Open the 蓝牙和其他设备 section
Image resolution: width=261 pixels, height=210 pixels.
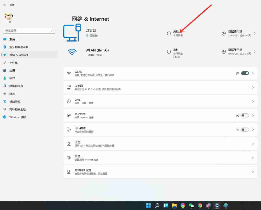(x=20, y=47)
